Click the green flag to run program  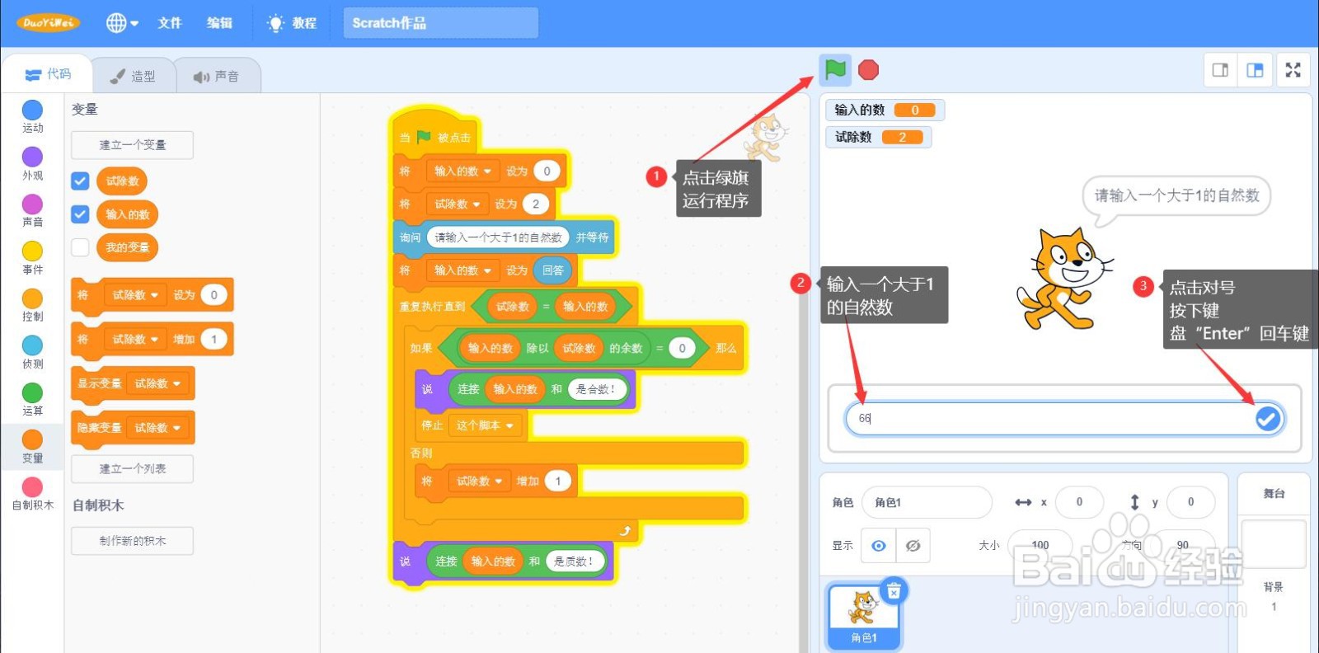tap(835, 70)
